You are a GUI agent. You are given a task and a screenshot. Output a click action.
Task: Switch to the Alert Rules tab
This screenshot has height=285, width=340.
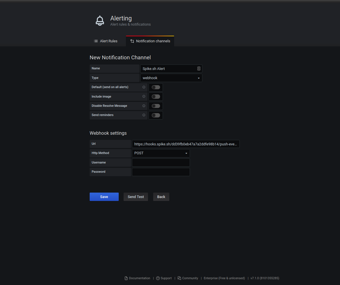tap(106, 41)
